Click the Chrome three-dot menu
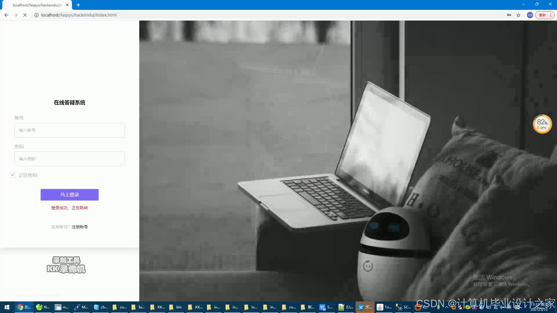 [551, 15]
